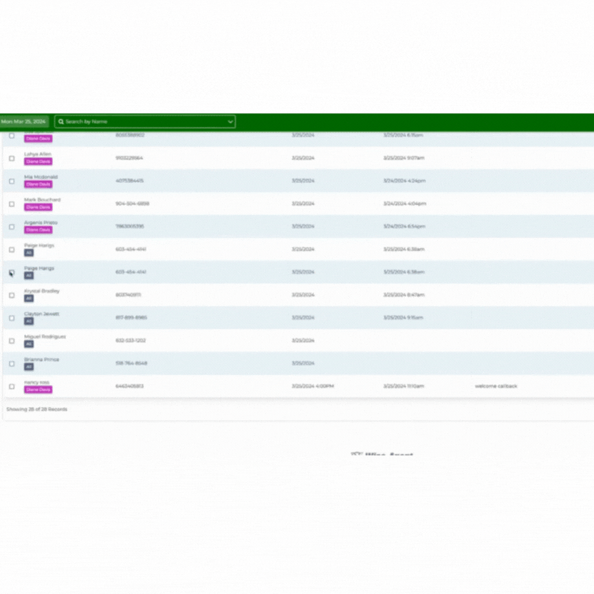This screenshot has width=594, height=594.
Task: Click the Diane Davis badge under Lahya Allen
Action: tap(38, 161)
